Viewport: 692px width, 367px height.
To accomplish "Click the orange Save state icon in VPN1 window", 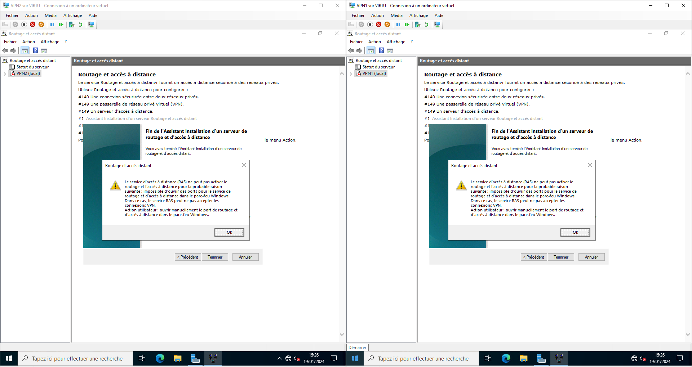I will coord(387,24).
